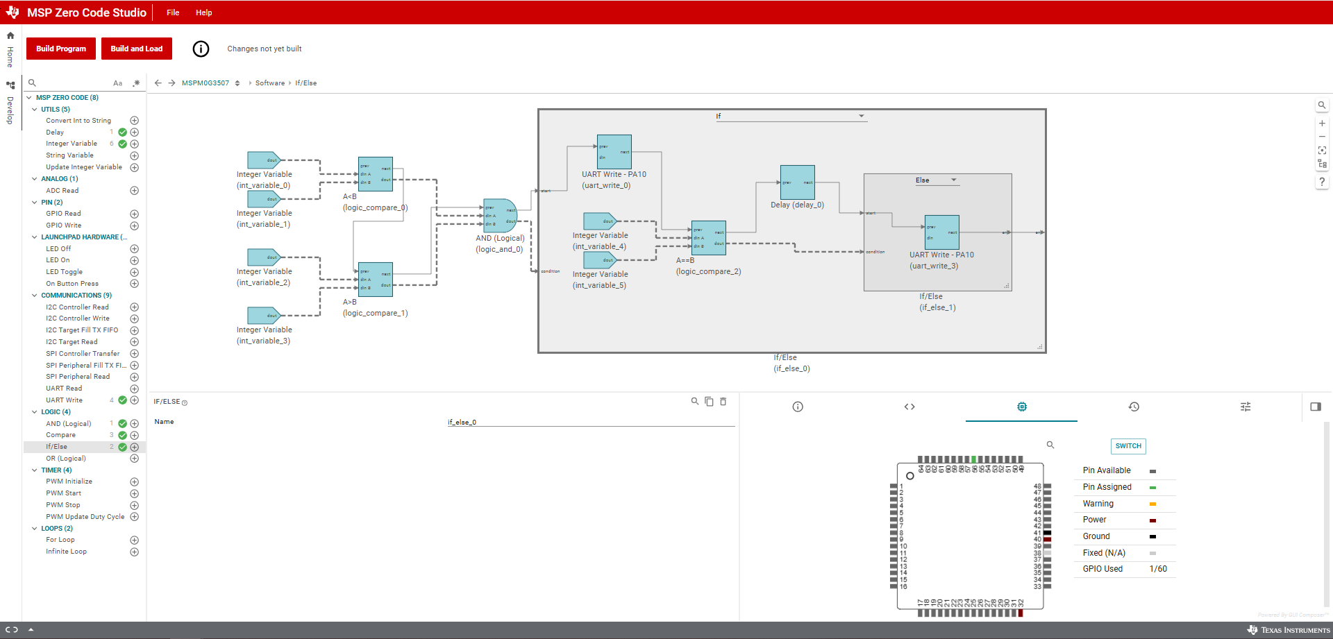
Task: Add an LED Toggle block using its plus icon
Action: coord(134,272)
